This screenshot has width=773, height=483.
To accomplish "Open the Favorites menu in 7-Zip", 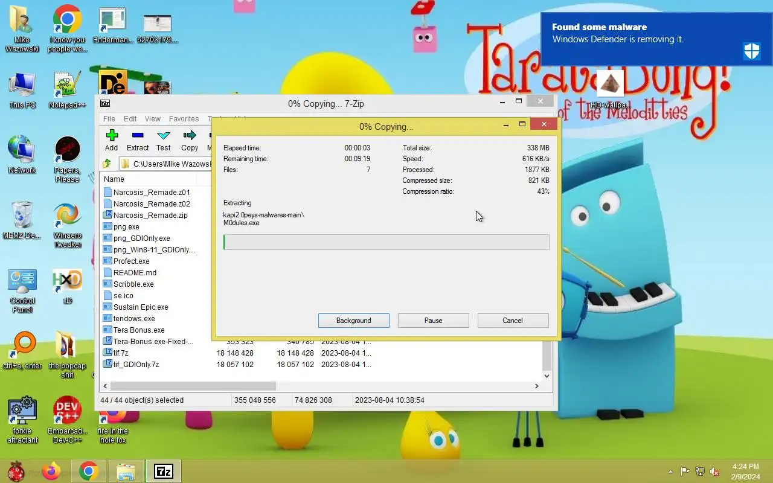I will click(x=184, y=119).
